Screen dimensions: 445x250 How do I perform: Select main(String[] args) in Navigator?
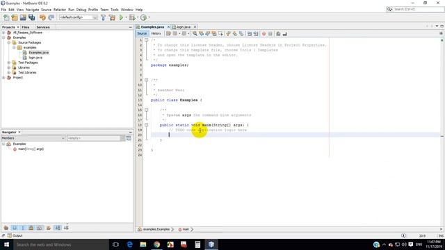[31, 149]
